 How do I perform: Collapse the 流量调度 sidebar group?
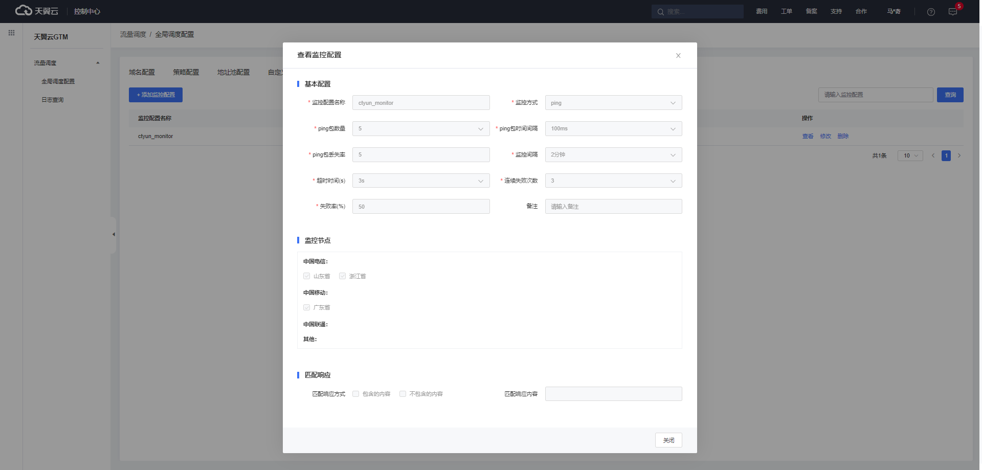(98, 63)
